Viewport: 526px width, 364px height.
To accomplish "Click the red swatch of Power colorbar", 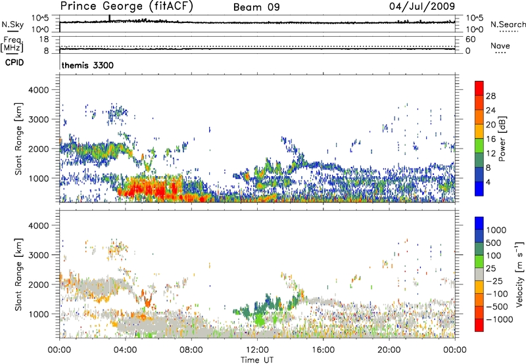I will coord(479,89).
